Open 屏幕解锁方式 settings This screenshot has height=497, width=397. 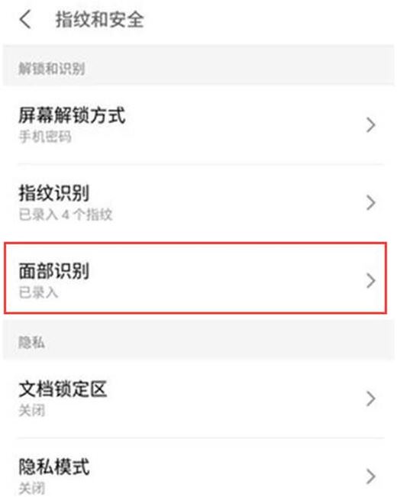click(198, 124)
